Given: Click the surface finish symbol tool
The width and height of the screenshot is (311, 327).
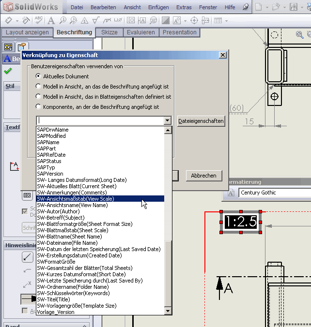Looking at the screenshot, I should 96,20.
